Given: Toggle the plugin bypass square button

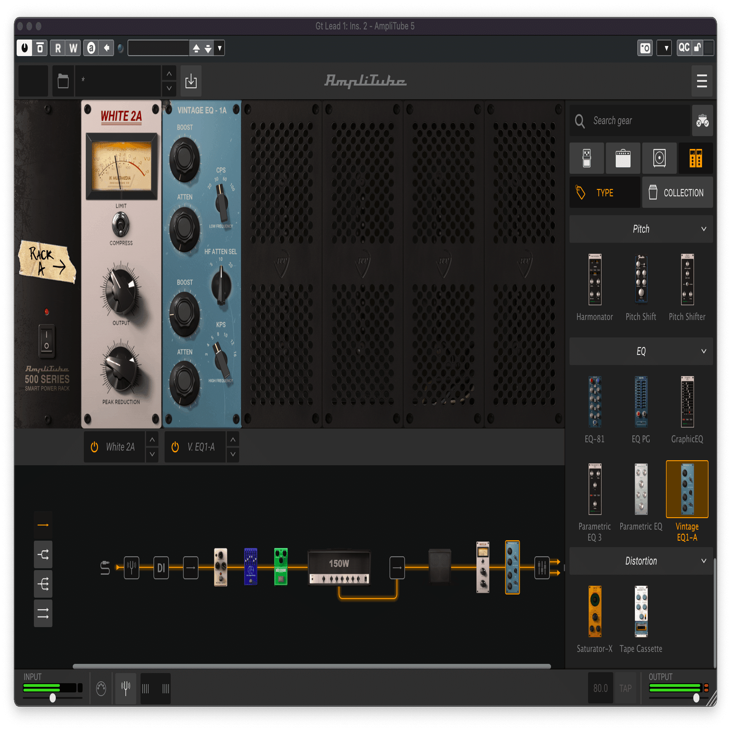Looking at the screenshot, I should (x=40, y=48).
